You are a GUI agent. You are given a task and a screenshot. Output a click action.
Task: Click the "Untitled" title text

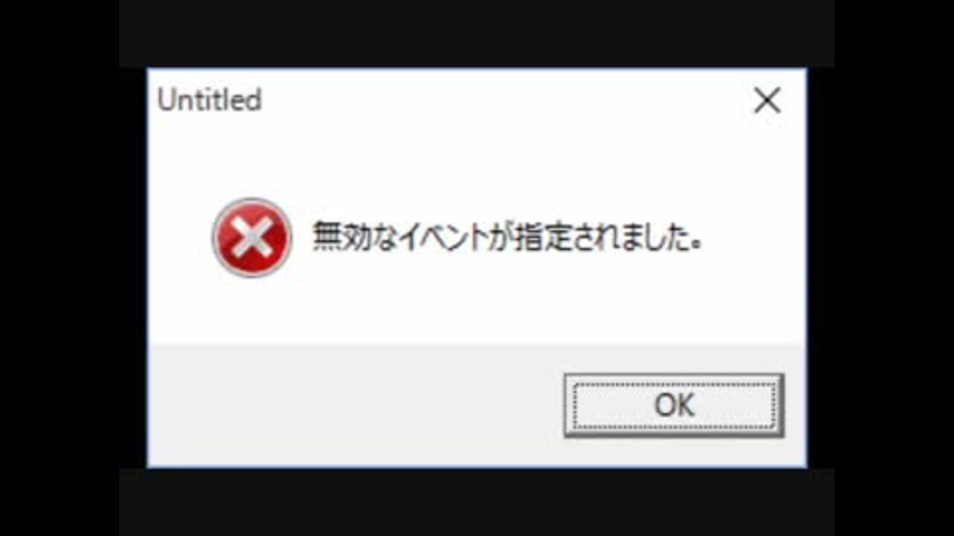[x=210, y=99]
